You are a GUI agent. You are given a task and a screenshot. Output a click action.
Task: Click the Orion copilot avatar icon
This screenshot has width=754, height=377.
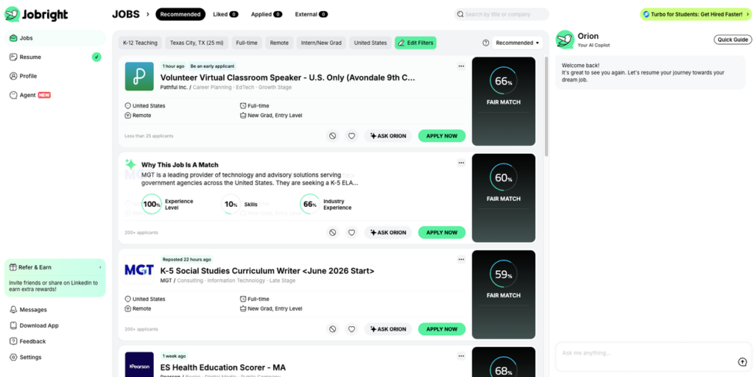pos(565,40)
